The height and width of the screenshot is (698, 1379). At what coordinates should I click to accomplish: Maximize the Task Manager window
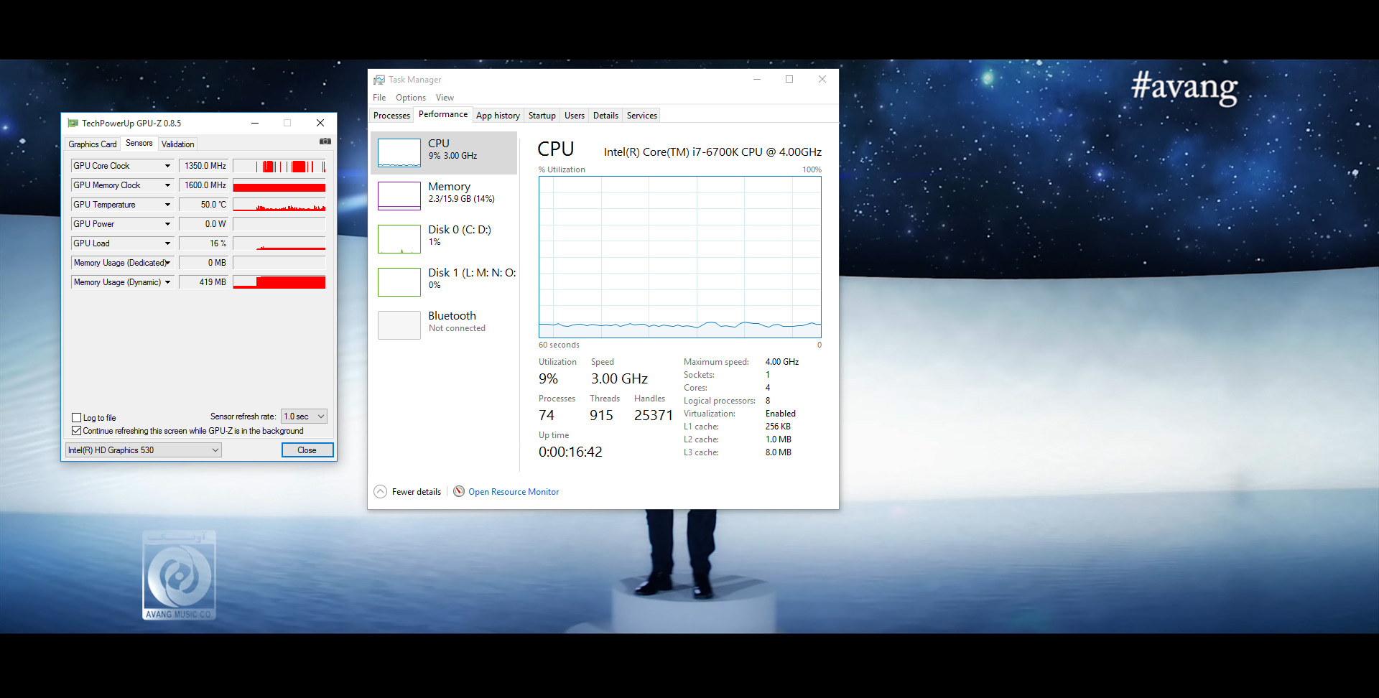[x=789, y=79]
